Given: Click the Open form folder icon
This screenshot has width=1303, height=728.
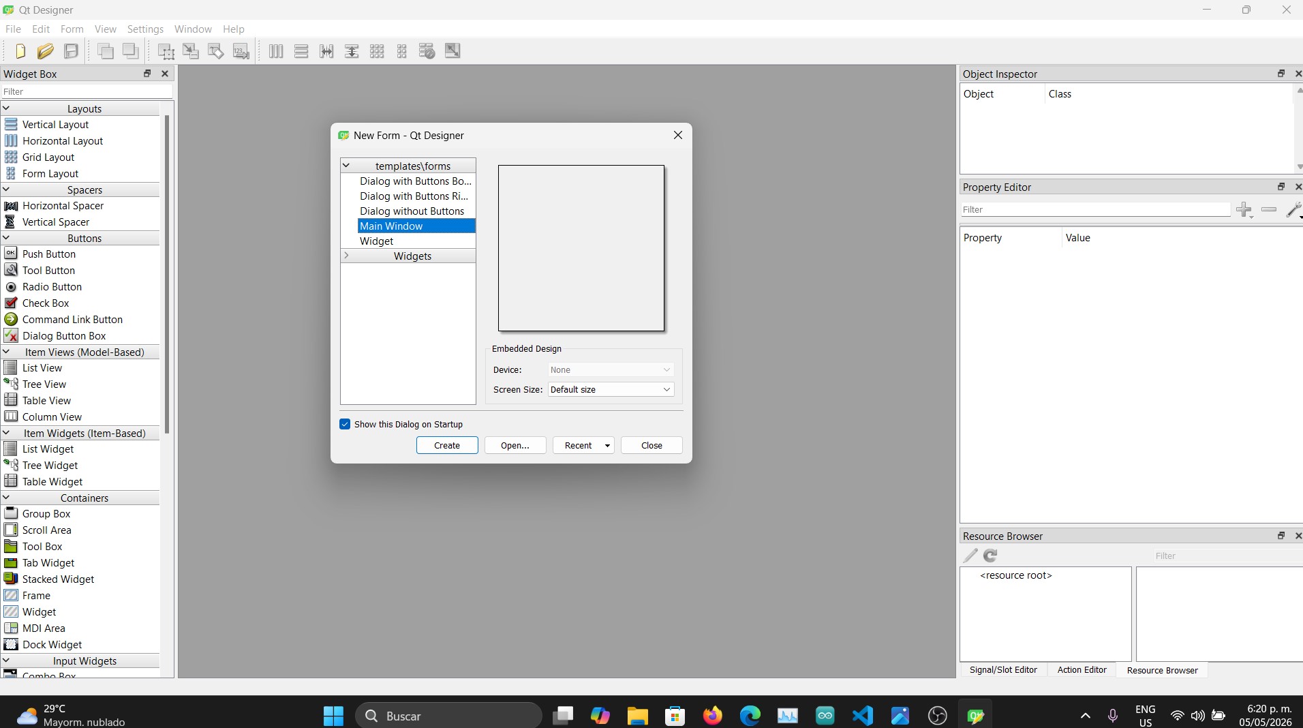Looking at the screenshot, I should 45,51.
